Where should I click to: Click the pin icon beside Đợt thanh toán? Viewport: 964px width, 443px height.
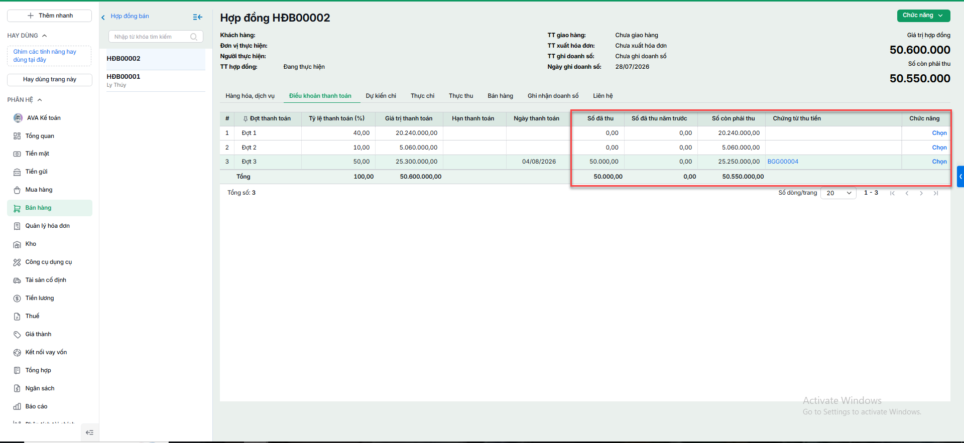[246, 119]
